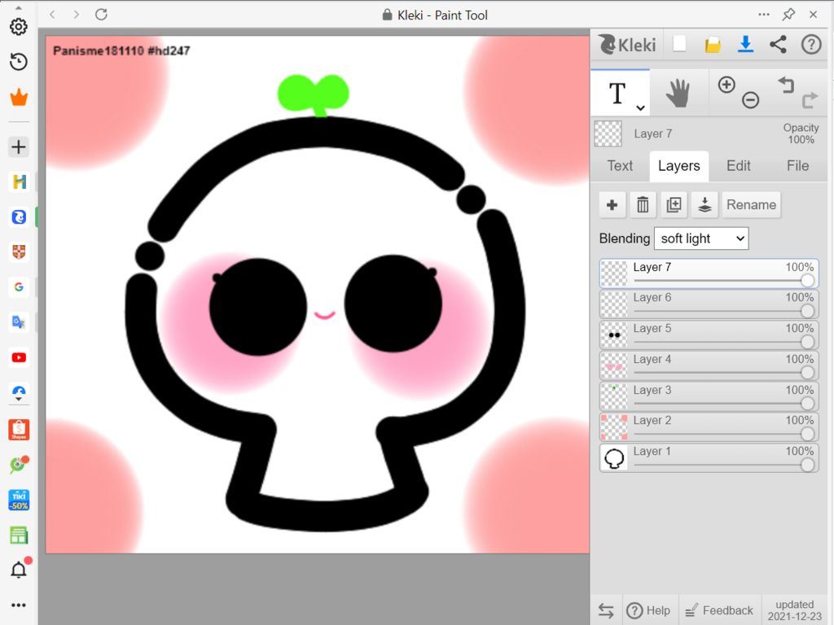Undo the last action

tap(786, 85)
